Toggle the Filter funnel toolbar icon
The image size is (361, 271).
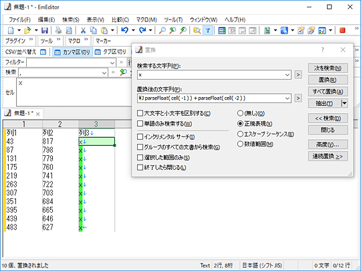click(208, 30)
